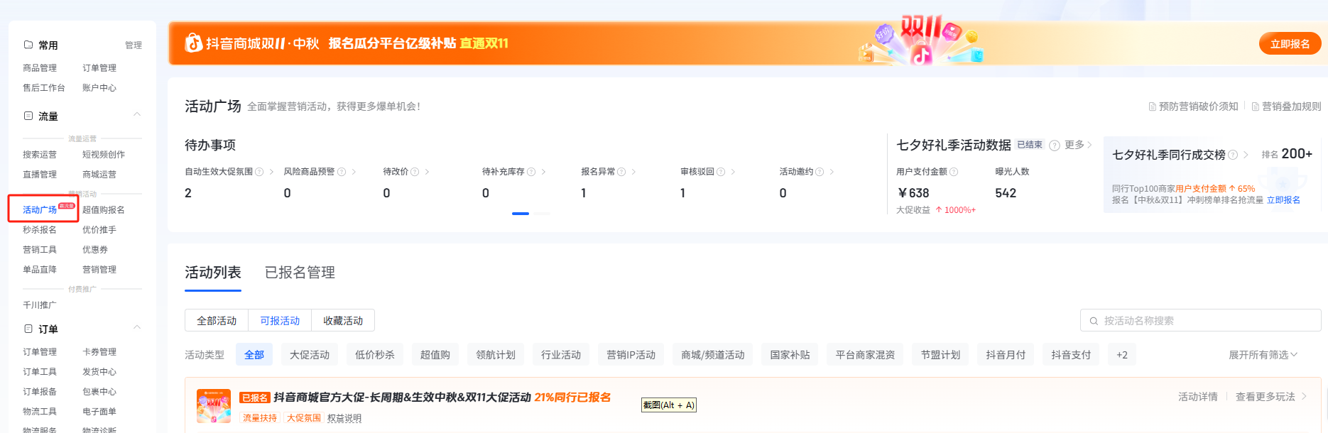Open 发货中心 in the sidebar
Image resolution: width=1328 pixels, height=433 pixels.
[99, 372]
